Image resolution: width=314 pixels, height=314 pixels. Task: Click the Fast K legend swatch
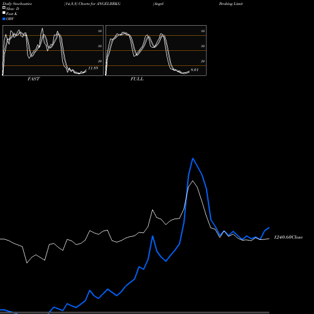4,13
